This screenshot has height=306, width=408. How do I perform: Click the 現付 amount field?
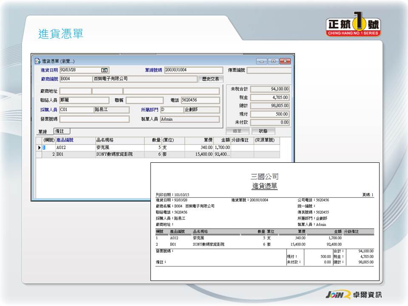(x=269, y=114)
